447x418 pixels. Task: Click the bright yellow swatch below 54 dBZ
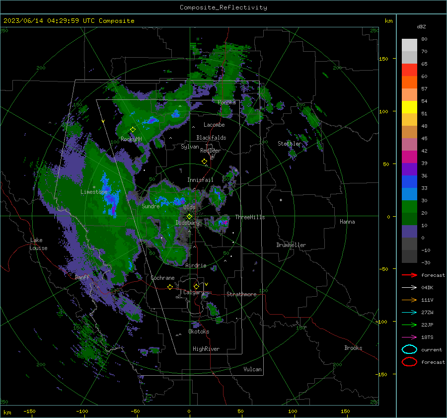pyautogui.click(x=409, y=107)
